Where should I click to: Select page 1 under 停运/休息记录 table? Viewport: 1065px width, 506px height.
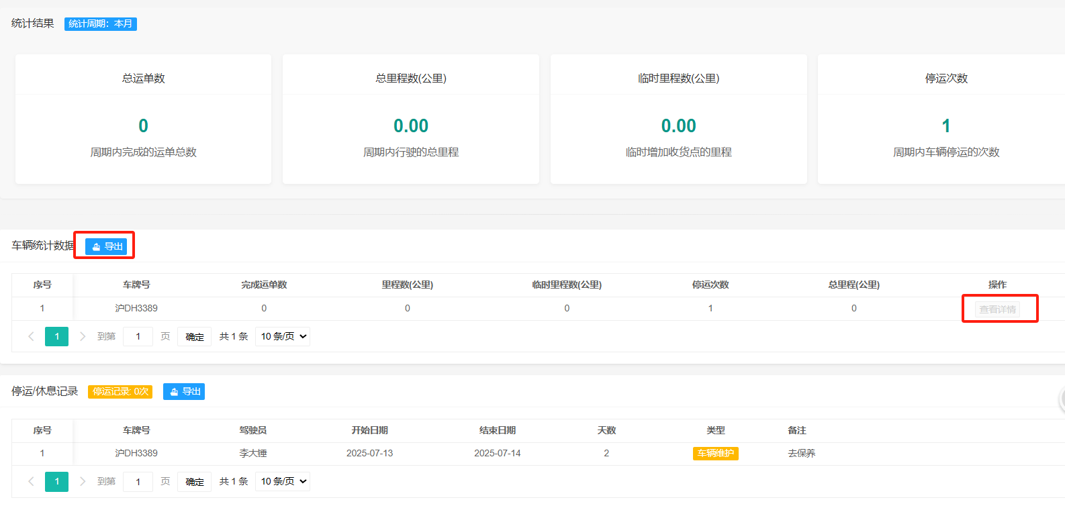point(56,481)
